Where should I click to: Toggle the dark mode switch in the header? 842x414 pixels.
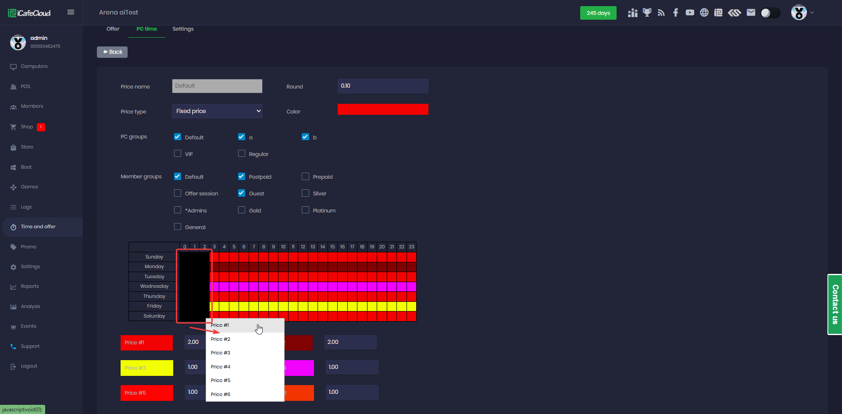point(770,13)
